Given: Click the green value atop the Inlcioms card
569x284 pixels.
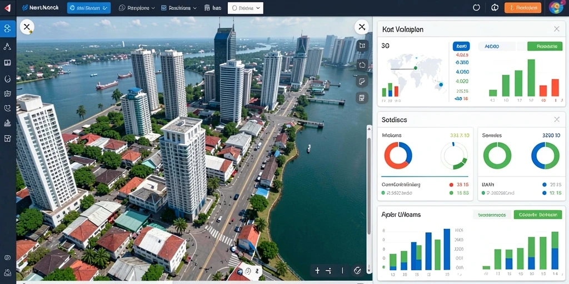Looking at the screenshot, I should (x=460, y=135).
